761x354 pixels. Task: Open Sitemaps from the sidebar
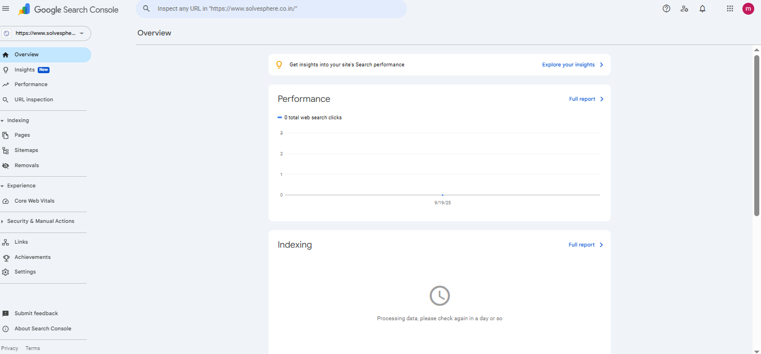pos(26,150)
